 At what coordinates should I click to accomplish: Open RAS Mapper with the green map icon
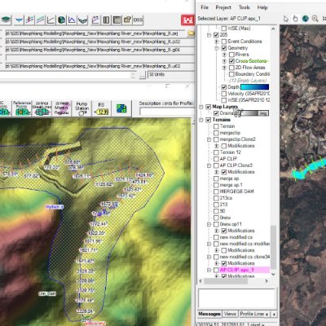click(6, 20)
